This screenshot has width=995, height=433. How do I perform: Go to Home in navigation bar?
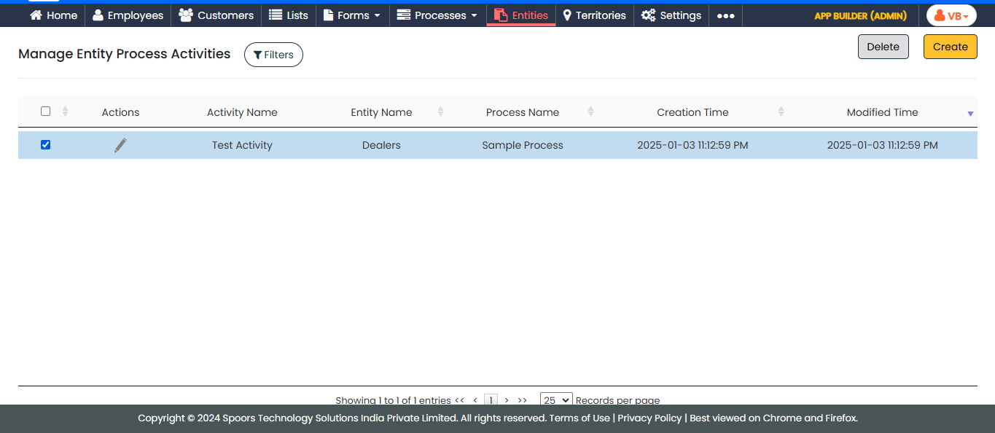pos(54,15)
